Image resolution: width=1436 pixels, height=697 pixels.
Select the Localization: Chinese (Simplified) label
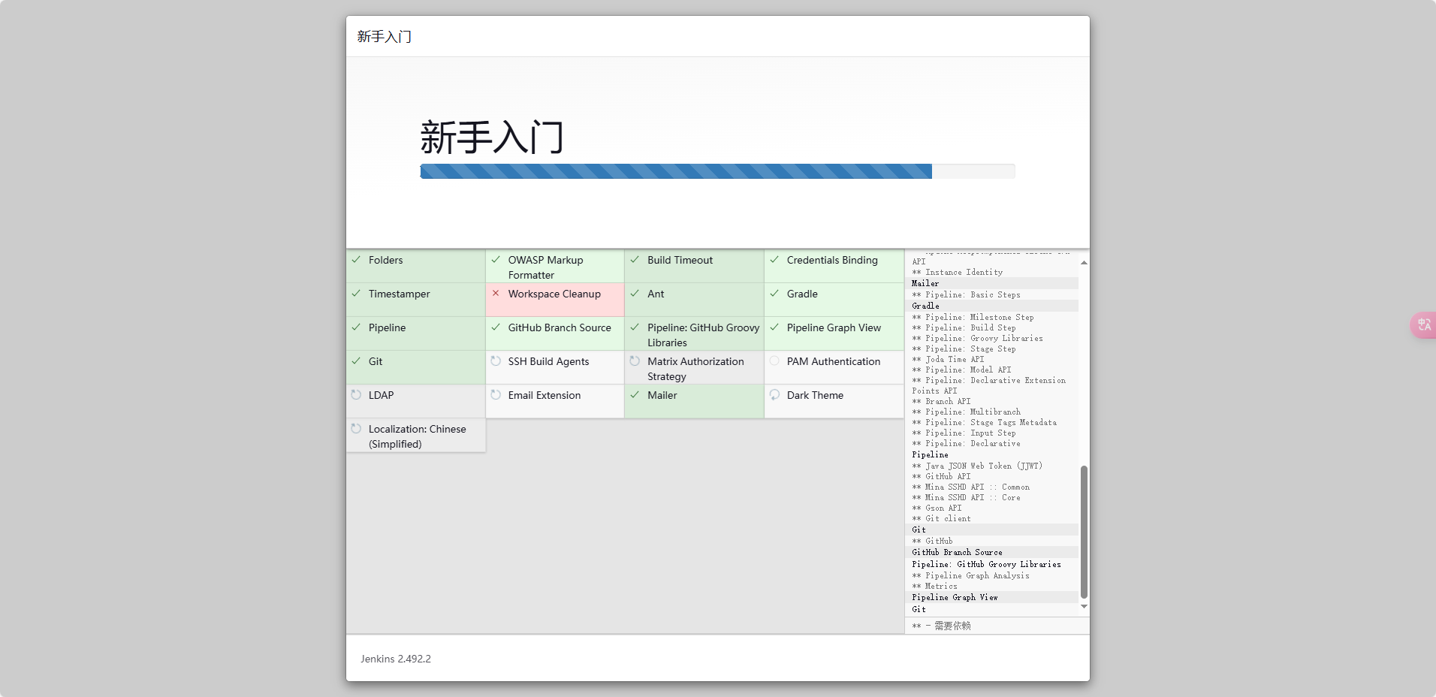point(418,436)
